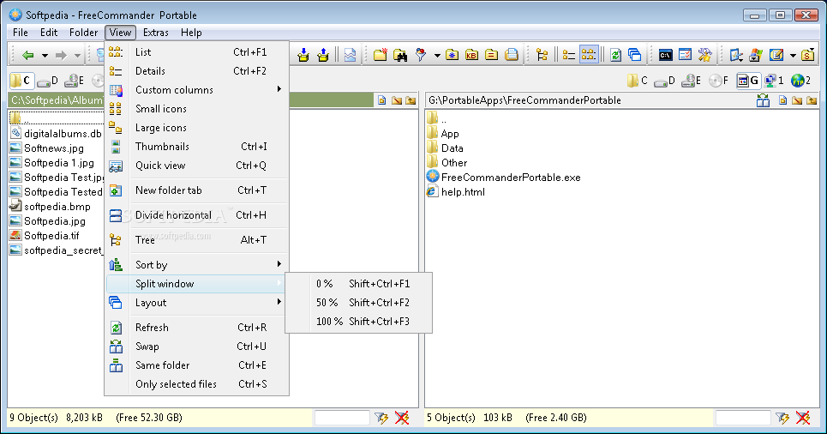
Task: Click the Windows flag system toolbar icon
Action: [x=756, y=55]
